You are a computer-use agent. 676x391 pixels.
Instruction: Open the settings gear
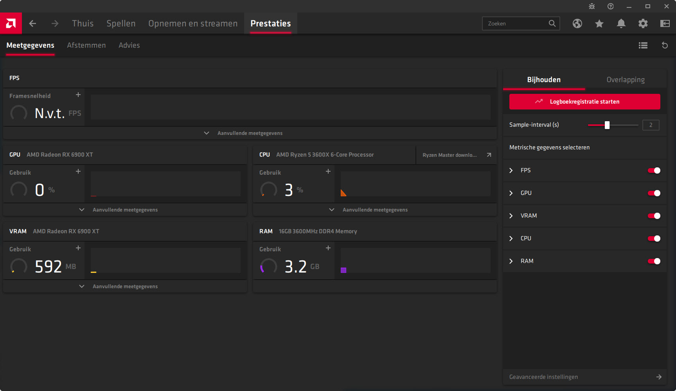[643, 23]
